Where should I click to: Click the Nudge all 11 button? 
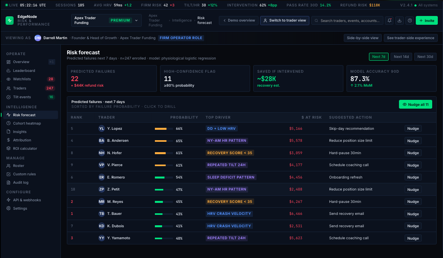pos(415,104)
